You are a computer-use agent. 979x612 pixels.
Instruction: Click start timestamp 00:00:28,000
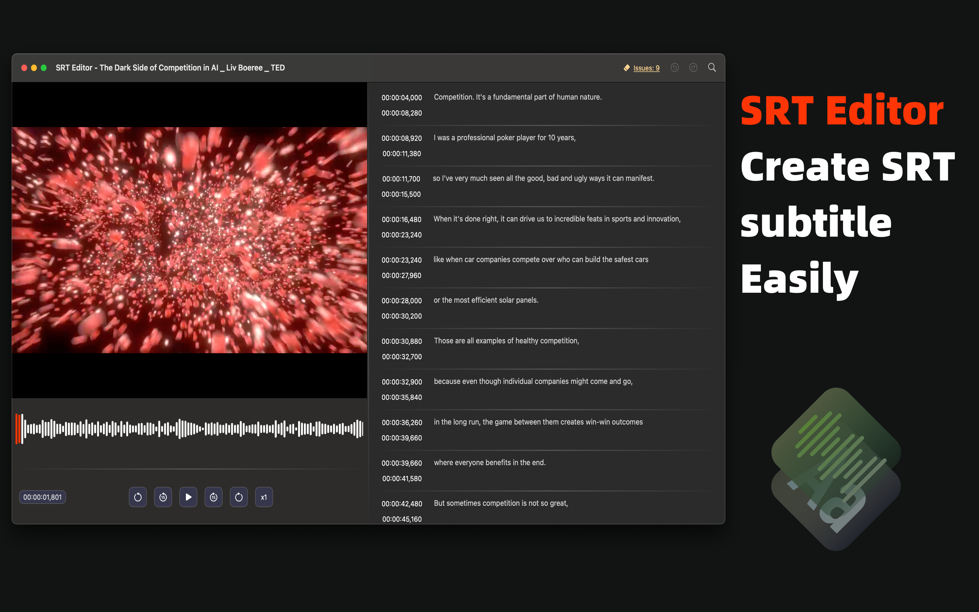click(x=402, y=301)
